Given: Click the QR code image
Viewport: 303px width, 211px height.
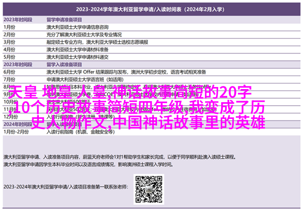Looking at the screenshot, I should (149, 189).
